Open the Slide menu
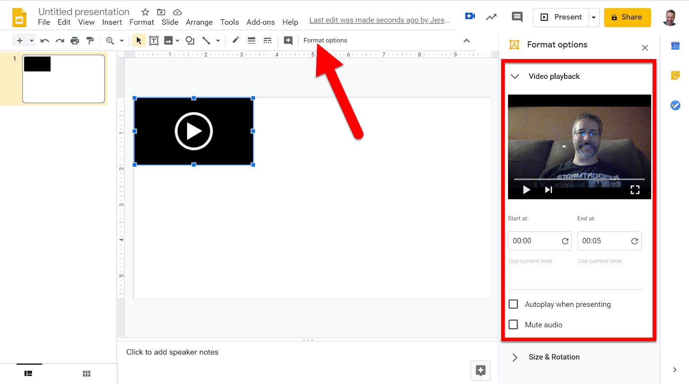Image resolution: width=689 pixels, height=384 pixels. [170, 22]
